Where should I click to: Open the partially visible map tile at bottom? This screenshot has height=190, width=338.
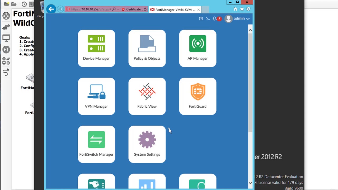point(96,182)
